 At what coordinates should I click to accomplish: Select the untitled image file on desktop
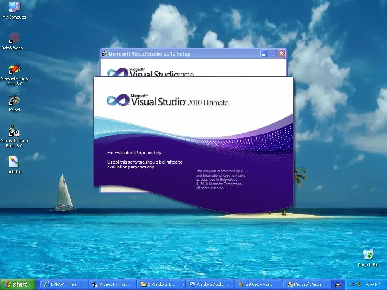[x=14, y=165]
